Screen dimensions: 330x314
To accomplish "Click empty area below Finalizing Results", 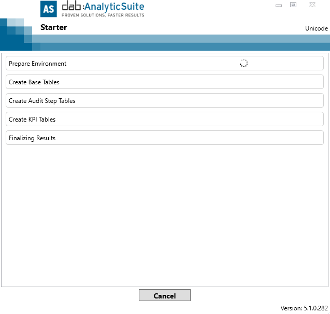I will tap(165, 212).
